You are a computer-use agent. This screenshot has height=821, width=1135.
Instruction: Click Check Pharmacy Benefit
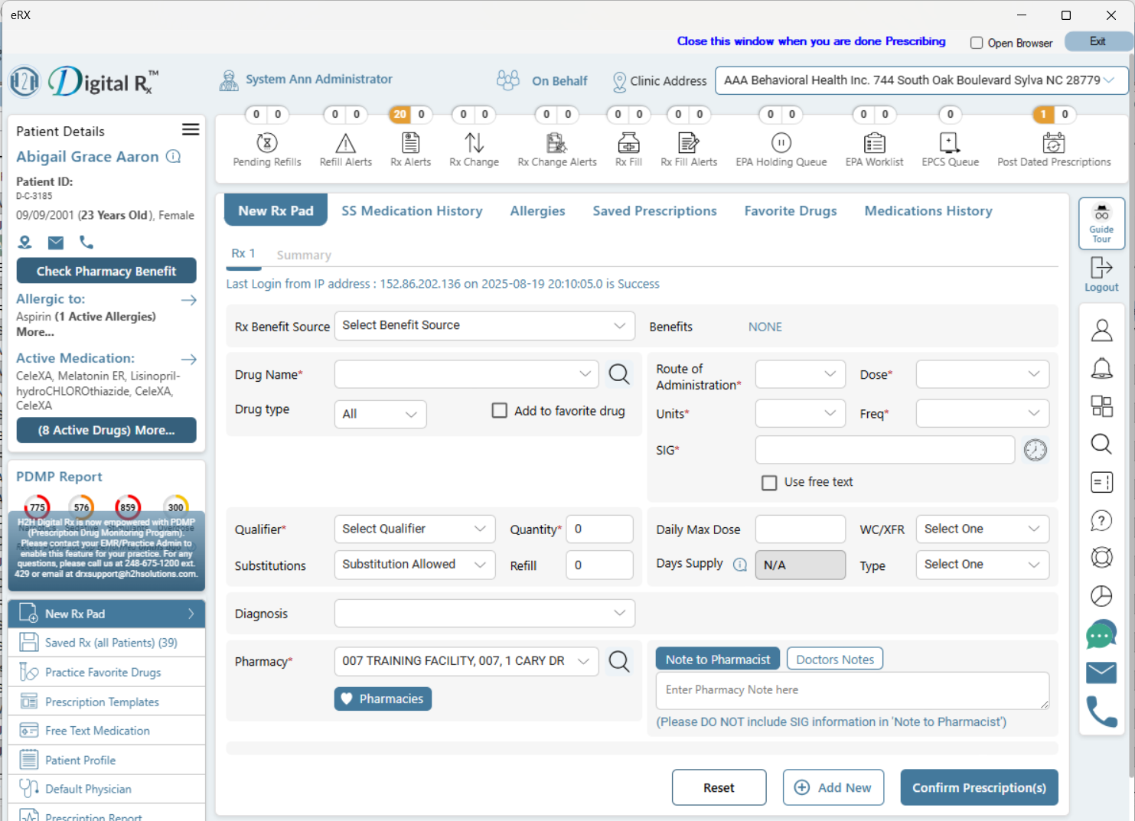[x=106, y=270]
